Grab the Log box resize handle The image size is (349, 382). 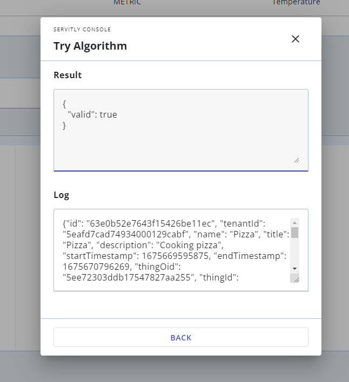point(294,278)
